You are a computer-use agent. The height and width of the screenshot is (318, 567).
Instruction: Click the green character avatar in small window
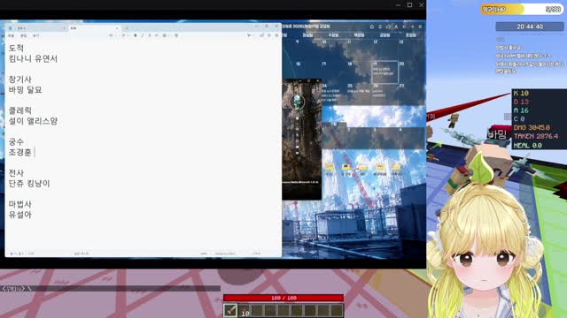tap(297, 102)
